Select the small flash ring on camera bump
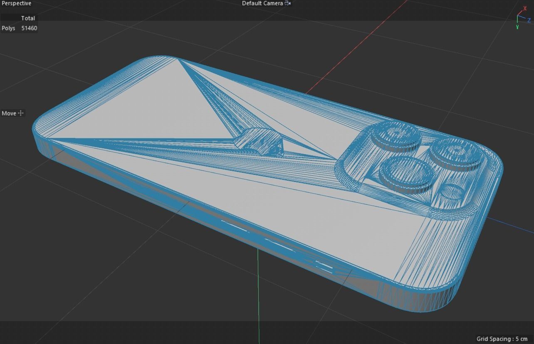 [452, 193]
